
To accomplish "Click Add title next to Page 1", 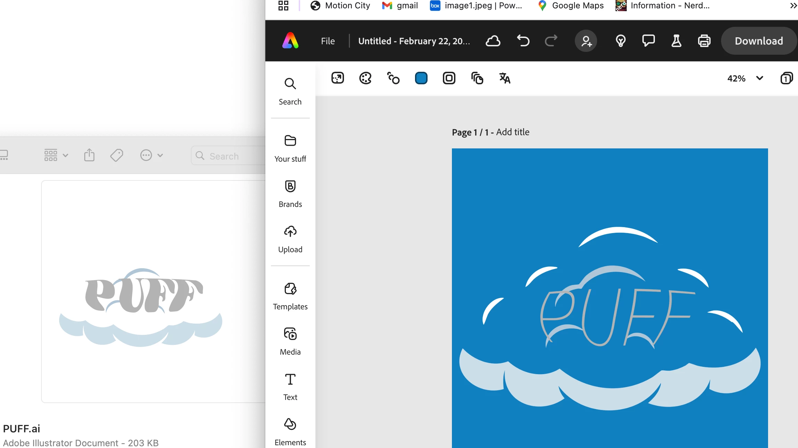I will point(513,132).
